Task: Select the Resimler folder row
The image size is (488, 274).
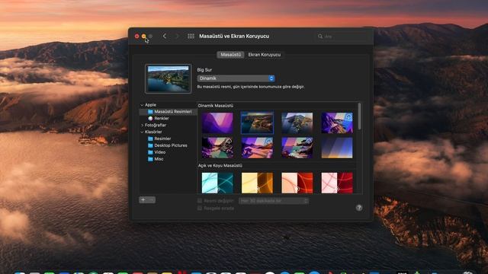Action: point(168,139)
